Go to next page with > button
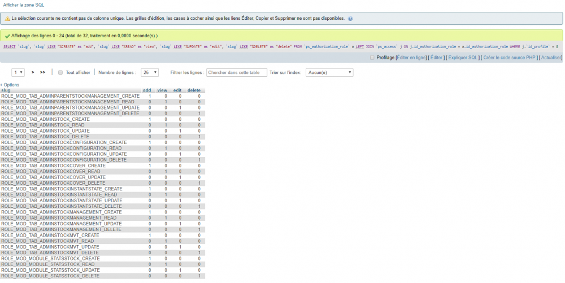Screen dimensions: 565x283 (x=33, y=72)
